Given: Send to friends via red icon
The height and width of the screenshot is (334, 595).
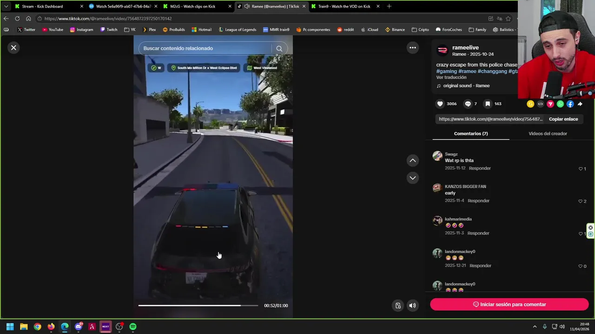Looking at the screenshot, I should (x=550, y=104).
